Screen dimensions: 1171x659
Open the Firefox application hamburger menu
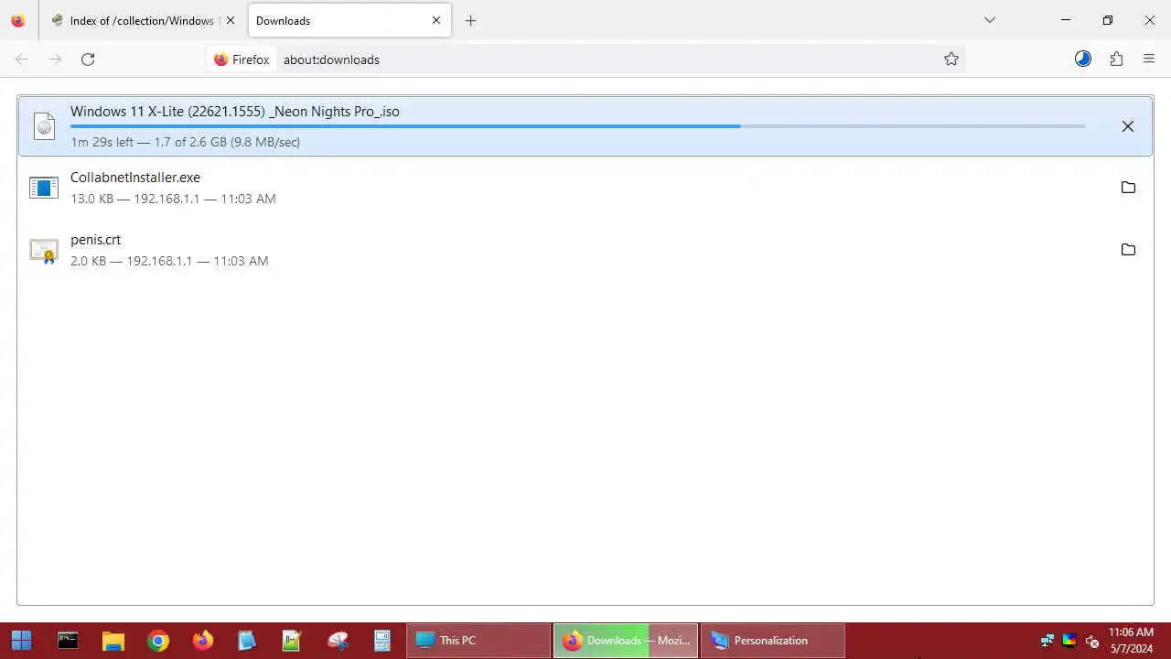coord(1149,59)
